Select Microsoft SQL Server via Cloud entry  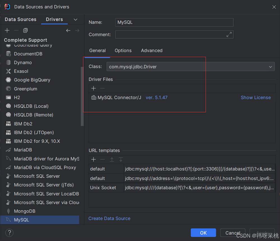point(40,202)
